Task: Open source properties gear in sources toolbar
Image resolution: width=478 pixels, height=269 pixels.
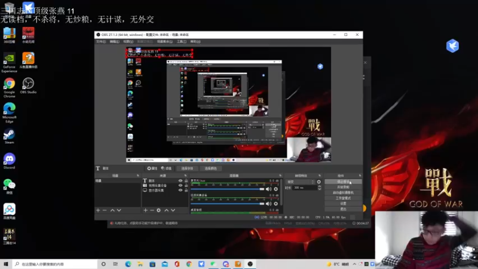Action: coord(158,210)
